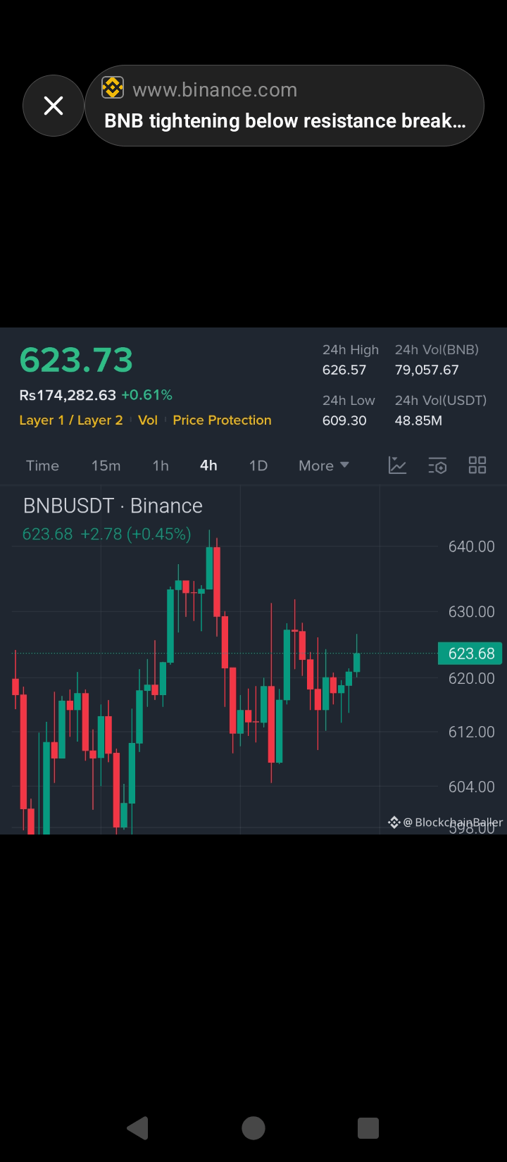507x1162 pixels.
Task: Tap the 24h Low value 609.30
Action: 344,420
